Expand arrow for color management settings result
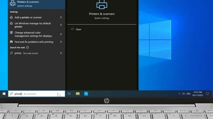 pyautogui.click(x=61, y=34)
